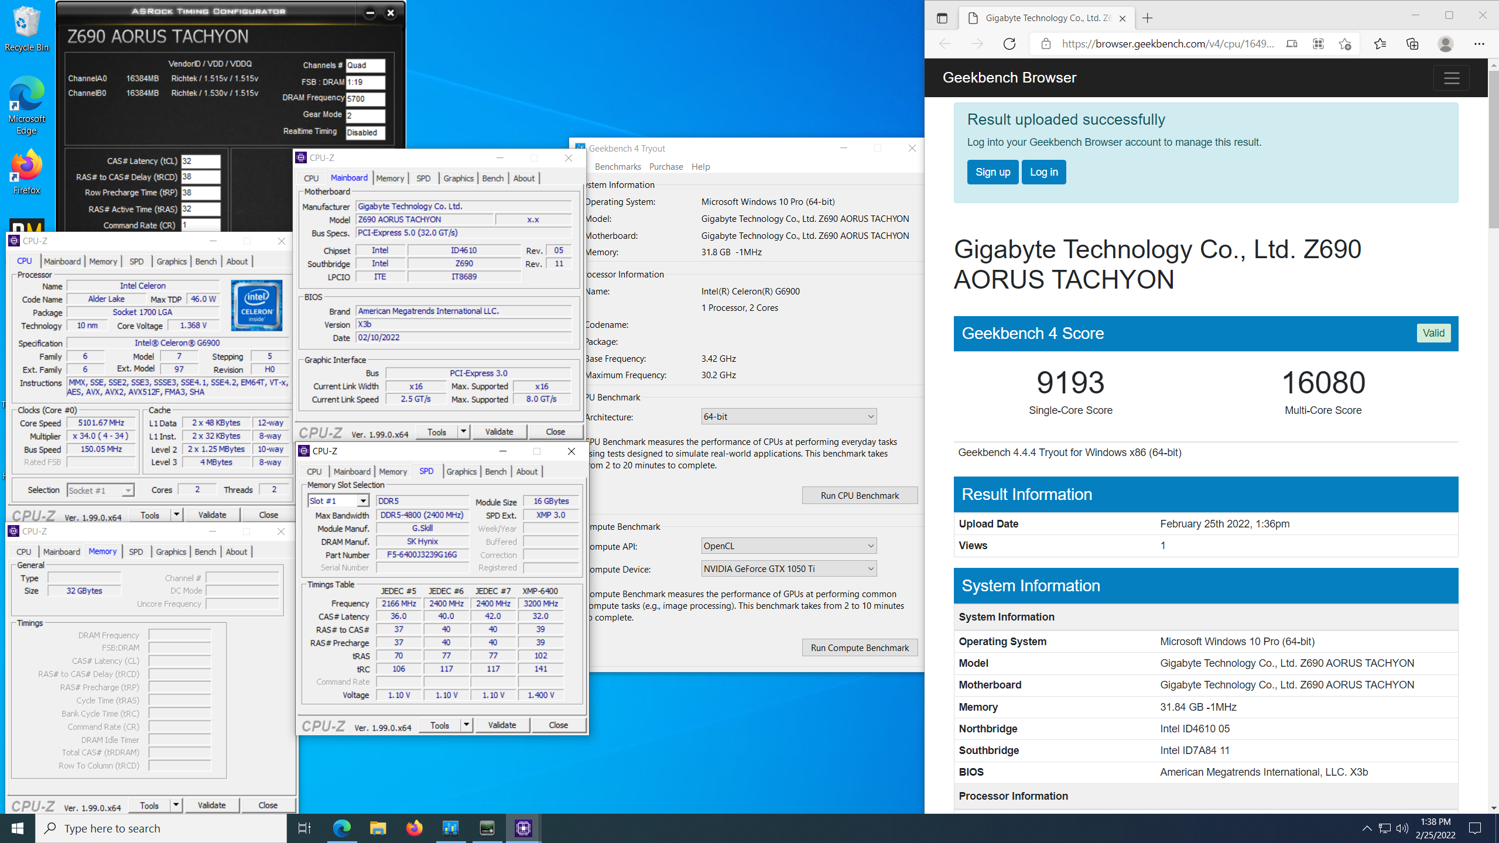Click the taskbar search box
This screenshot has width=1499, height=843.
point(161,828)
